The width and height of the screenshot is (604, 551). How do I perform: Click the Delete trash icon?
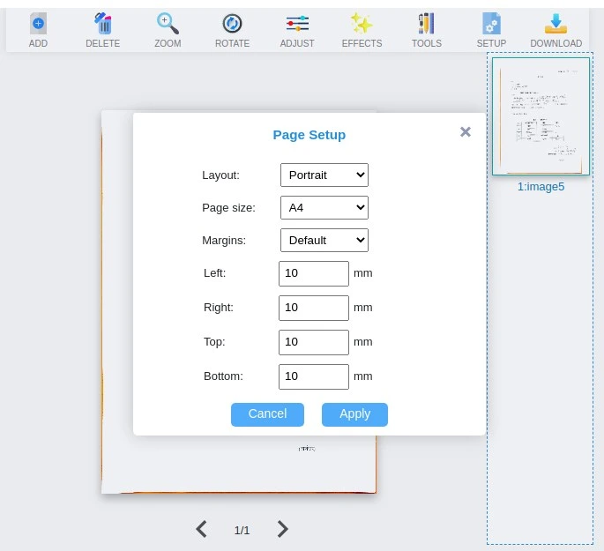(103, 25)
